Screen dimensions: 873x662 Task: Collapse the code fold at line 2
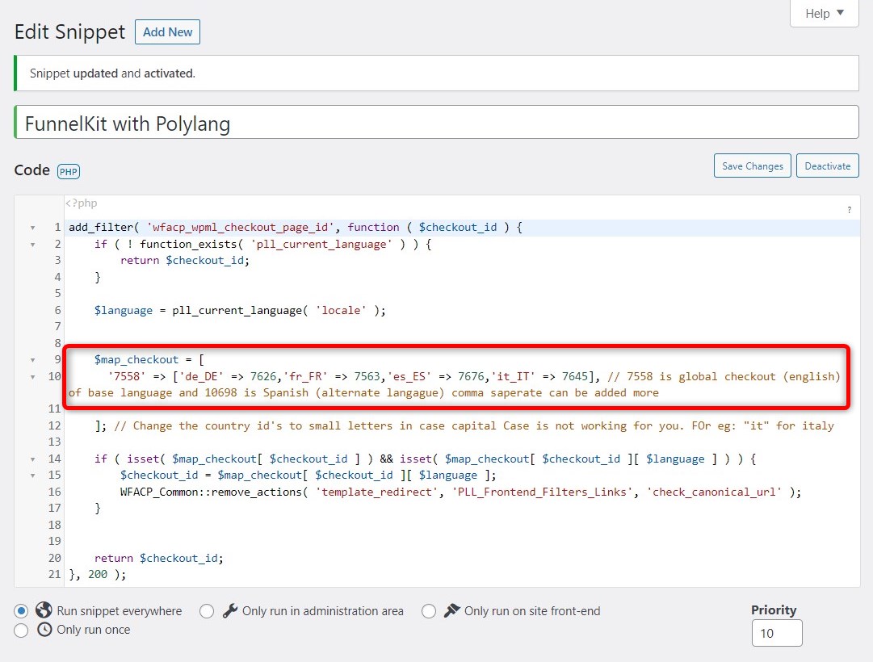point(32,244)
